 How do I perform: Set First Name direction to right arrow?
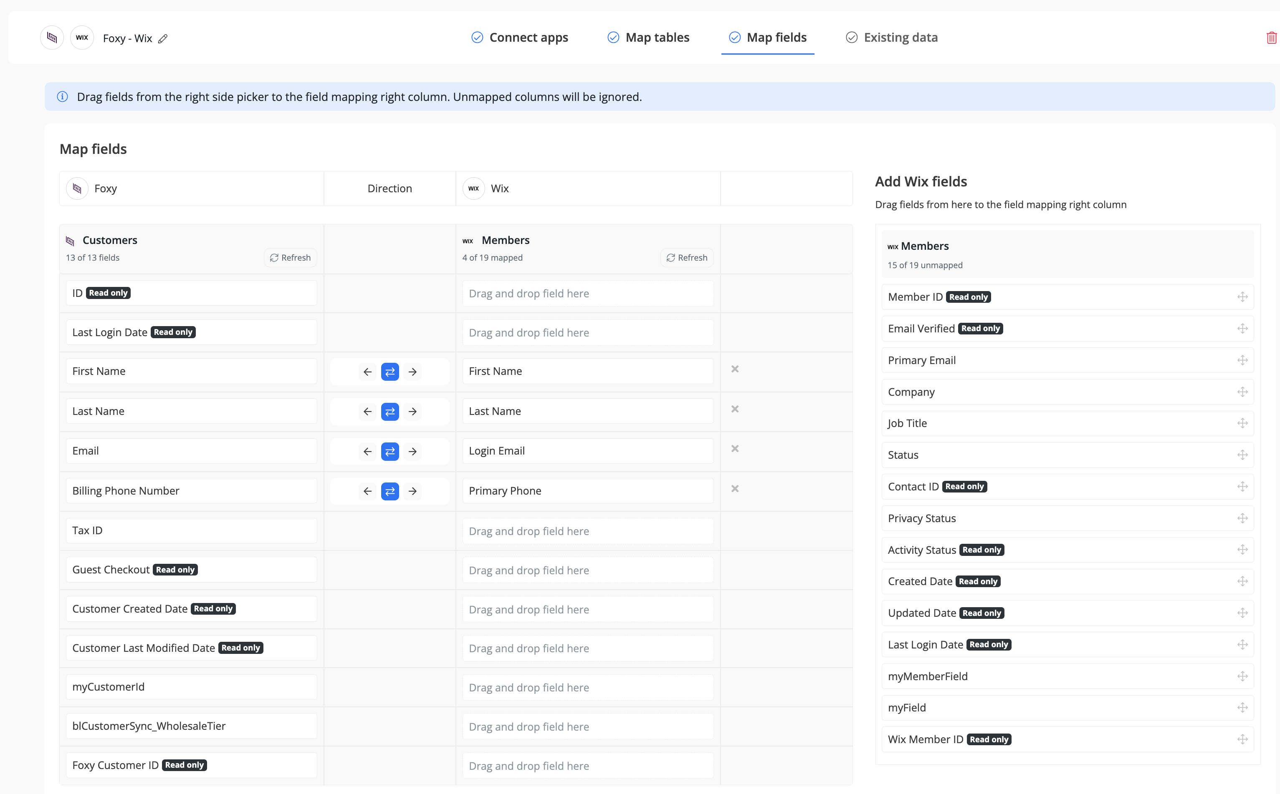click(412, 372)
